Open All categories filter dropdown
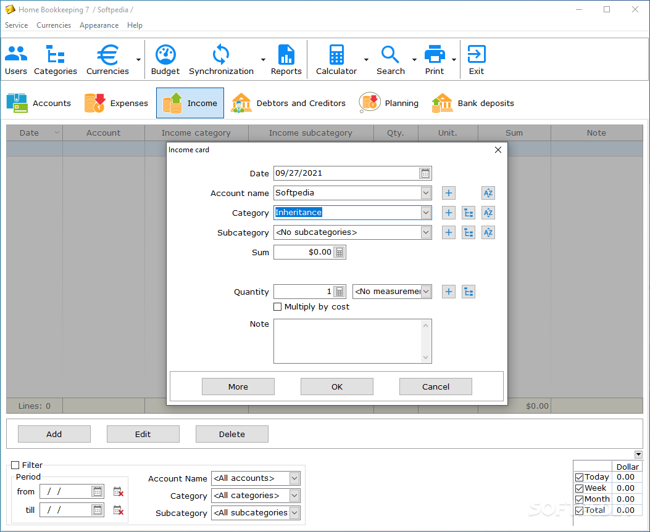650x532 pixels. [294, 496]
